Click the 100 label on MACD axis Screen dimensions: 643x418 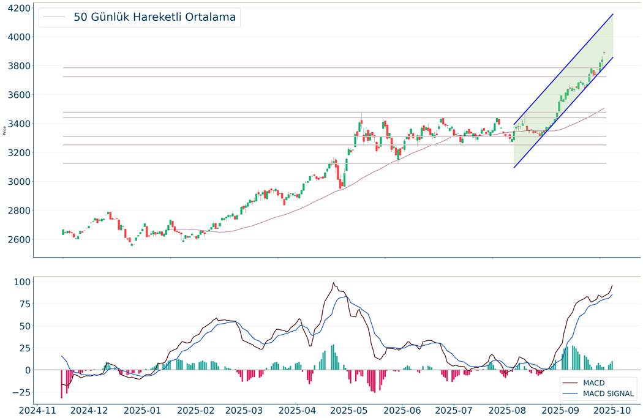tap(21, 282)
